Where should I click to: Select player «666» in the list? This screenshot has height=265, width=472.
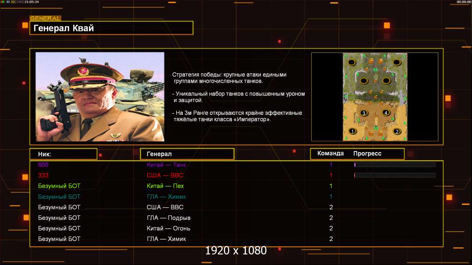coord(43,165)
